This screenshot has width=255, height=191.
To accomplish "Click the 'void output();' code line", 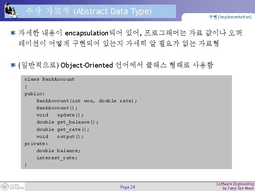I will pos(60,137).
